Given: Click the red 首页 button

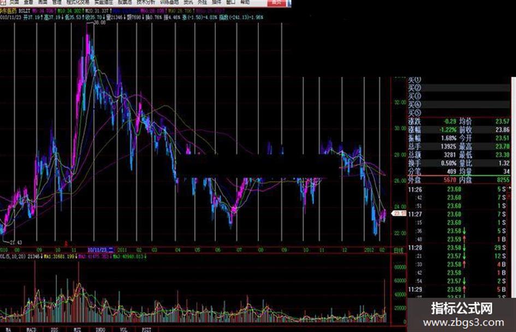Looking at the screenshot, I should tap(277, 3).
